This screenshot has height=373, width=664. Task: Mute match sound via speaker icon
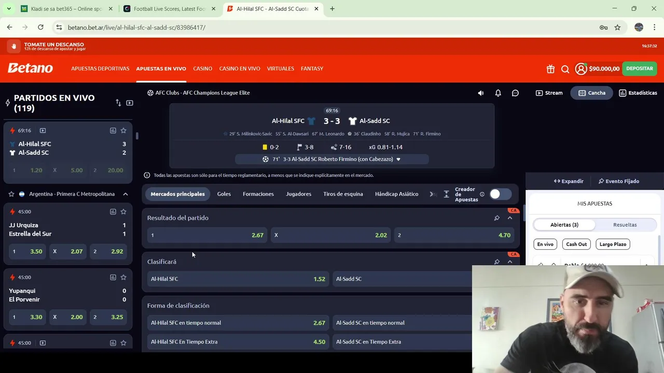481,93
